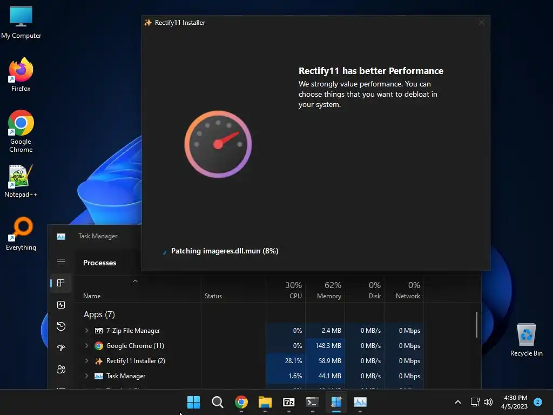
Task: Close the Rectify11 Installer window
Action: [x=481, y=23]
